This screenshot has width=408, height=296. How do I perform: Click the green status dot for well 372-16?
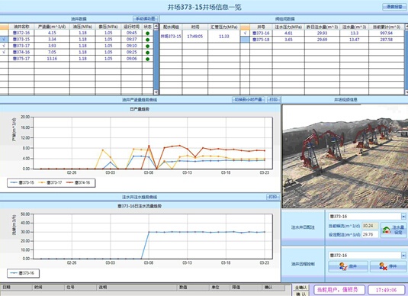point(147,33)
